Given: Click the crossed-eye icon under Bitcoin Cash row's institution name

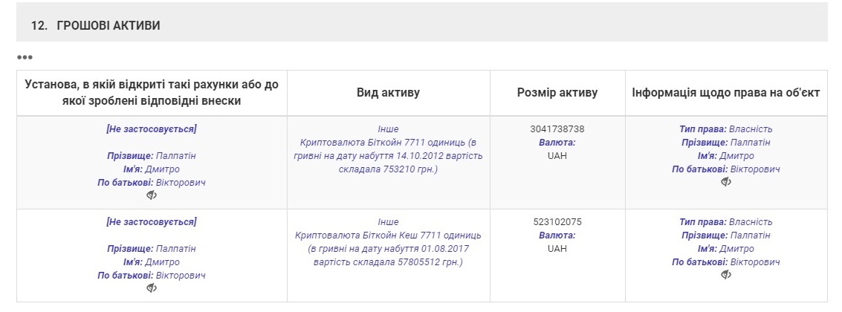Looking at the screenshot, I should [x=152, y=288].
